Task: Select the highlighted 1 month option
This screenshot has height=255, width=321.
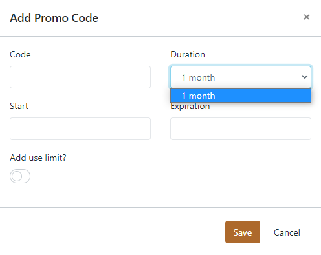Action: point(241,96)
